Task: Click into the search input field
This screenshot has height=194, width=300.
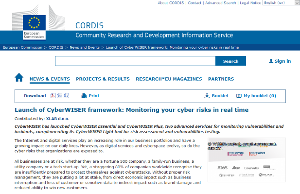Action: (x=135, y=61)
